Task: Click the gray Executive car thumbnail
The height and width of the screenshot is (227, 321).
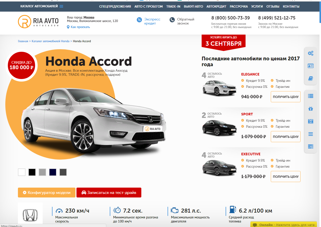Action: pyautogui.click(x=220, y=168)
